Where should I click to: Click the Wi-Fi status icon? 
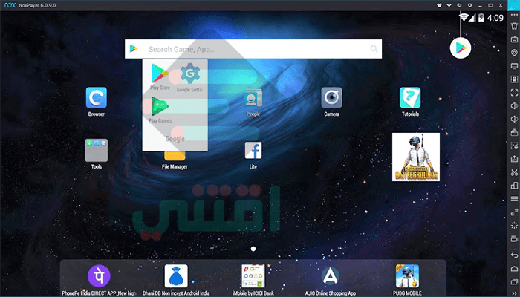(464, 17)
